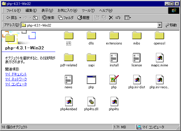Screen dimensions: 181x131
Task: Select the php.ini-dist file icon
Action: [x=137, y=80]
